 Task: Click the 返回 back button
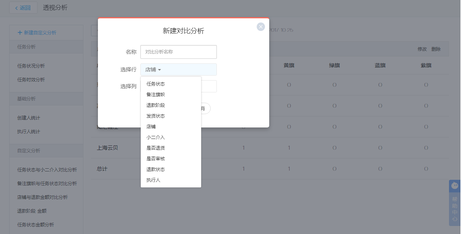(x=23, y=8)
